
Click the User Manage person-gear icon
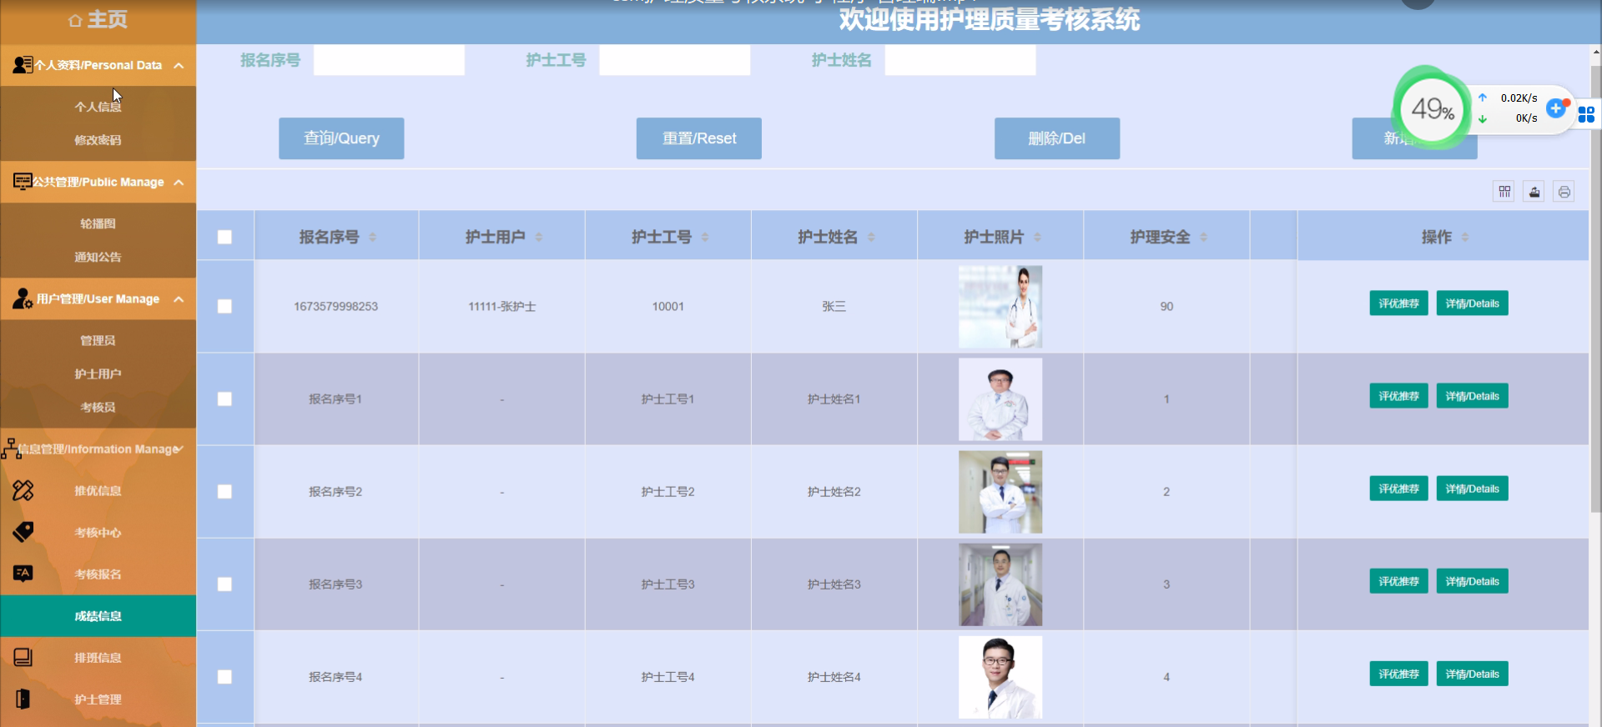click(x=23, y=298)
